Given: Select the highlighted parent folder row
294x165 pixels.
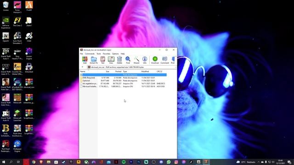Looking at the screenshot, I should (x=123, y=75).
